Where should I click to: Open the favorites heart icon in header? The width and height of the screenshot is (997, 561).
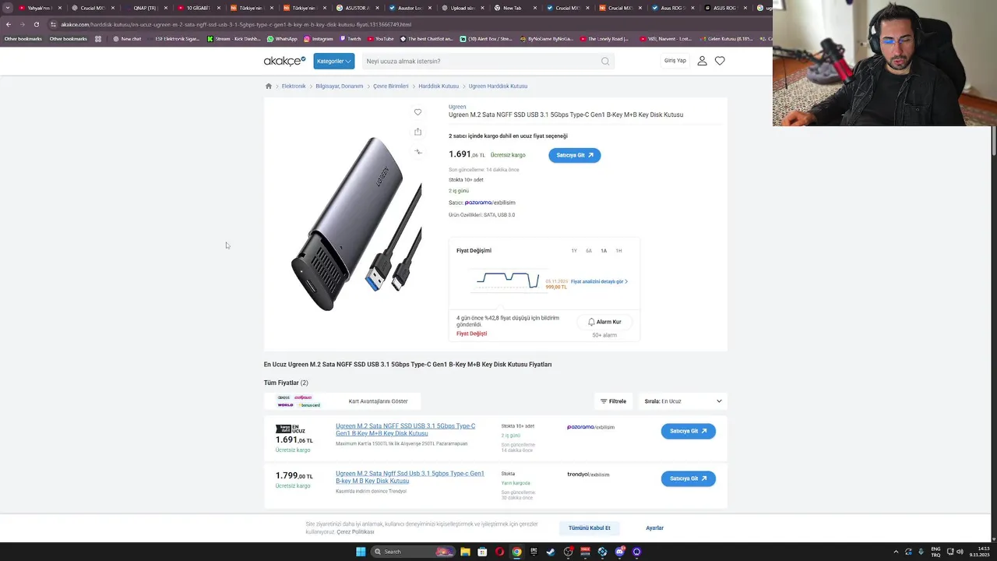[720, 61]
